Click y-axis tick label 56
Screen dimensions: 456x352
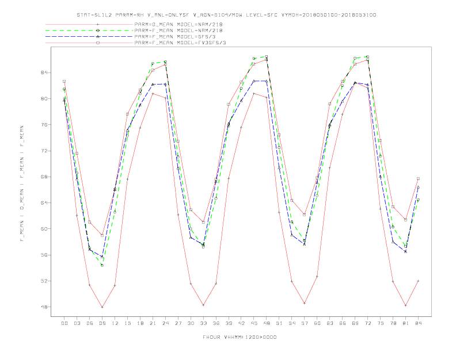pyautogui.click(x=44, y=255)
